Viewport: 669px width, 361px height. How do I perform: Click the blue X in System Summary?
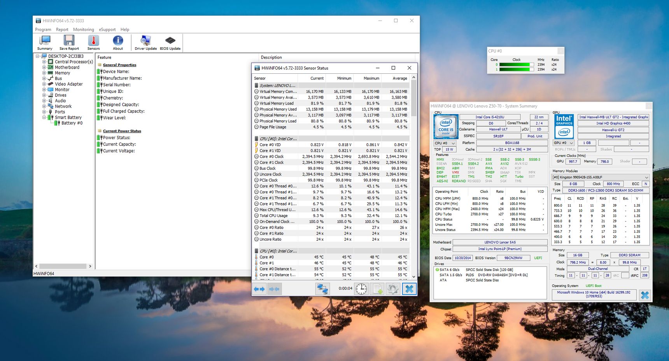pos(645,295)
